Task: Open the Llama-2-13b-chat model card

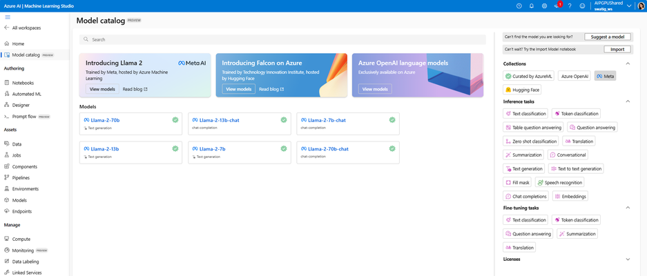Action: pos(240,124)
